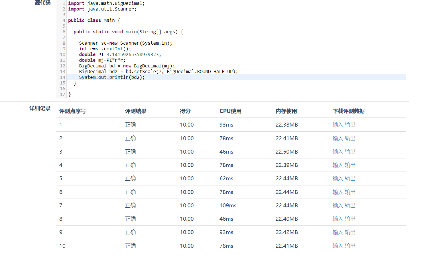Open 输入 data for test point 6
433x260 pixels.
338,192
